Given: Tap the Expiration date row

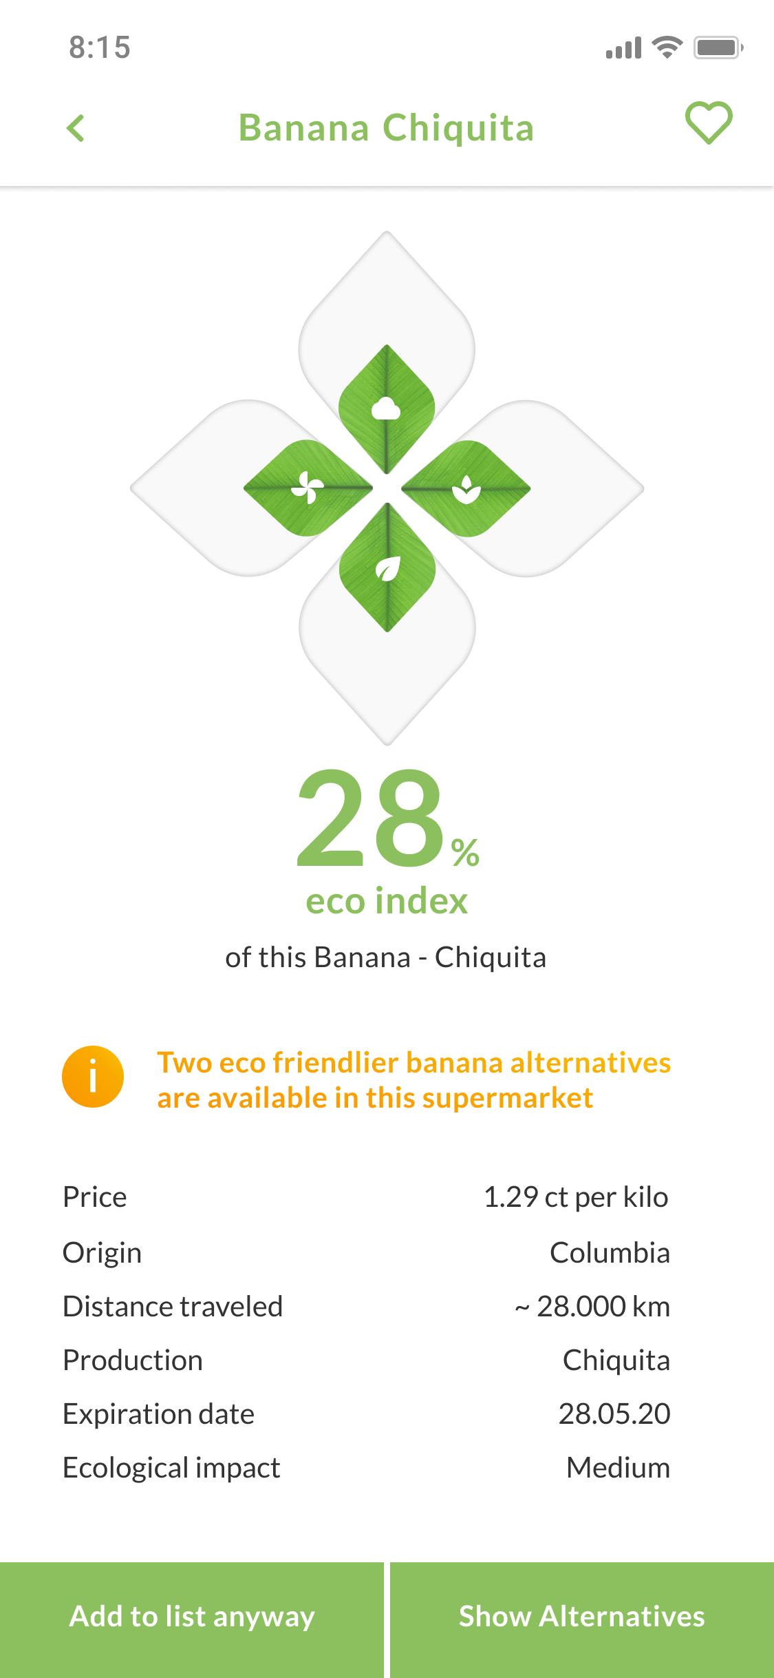Looking at the screenshot, I should click(x=366, y=1413).
